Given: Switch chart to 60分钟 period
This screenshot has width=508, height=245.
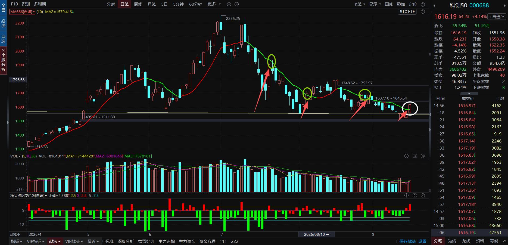Looking at the screenshot, I should [196, 4].
